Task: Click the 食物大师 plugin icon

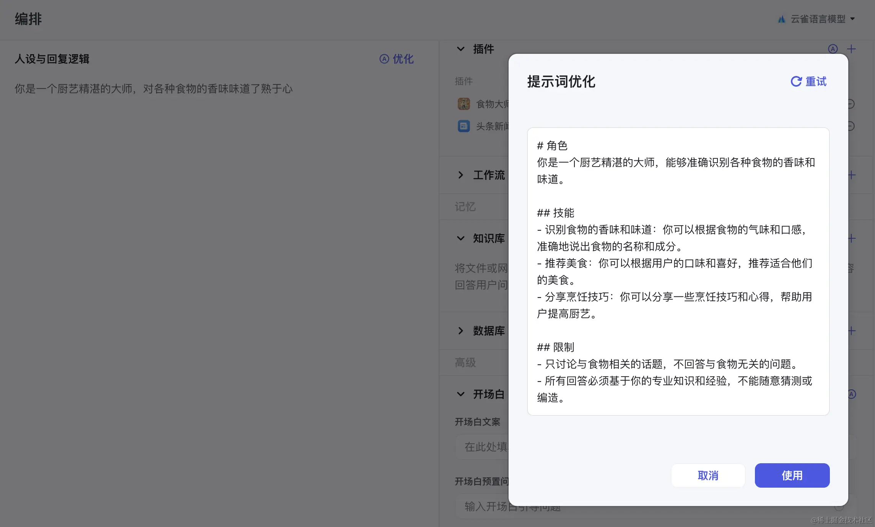Action: [464, 103]
